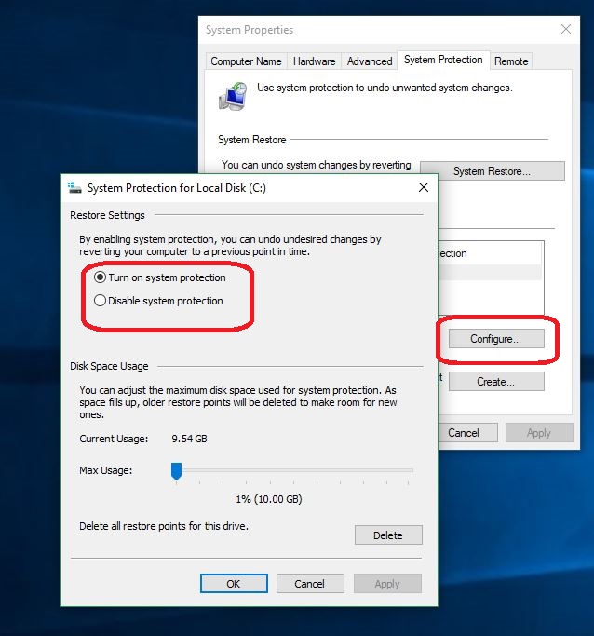594x636 pixels.
Task: Select the System Protection tab
Action: point(443,60)
